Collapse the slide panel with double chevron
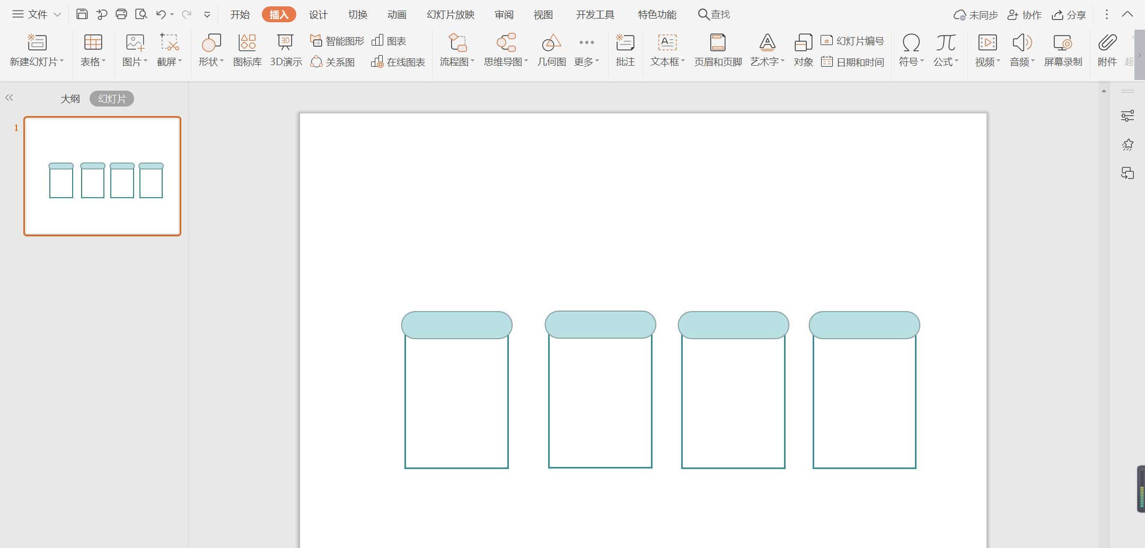Screen dimensions: 1145x548 (x=9, y=98)
